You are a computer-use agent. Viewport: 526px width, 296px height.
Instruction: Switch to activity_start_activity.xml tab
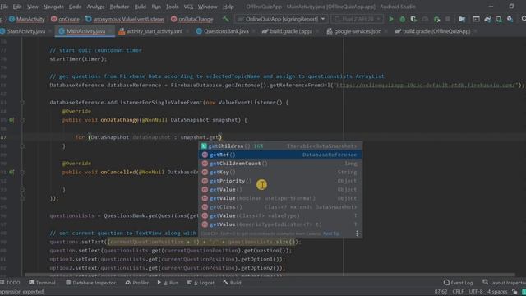(155, 31)
